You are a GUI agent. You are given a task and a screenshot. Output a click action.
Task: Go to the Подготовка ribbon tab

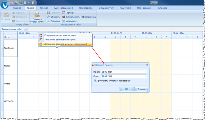point(125,8)
